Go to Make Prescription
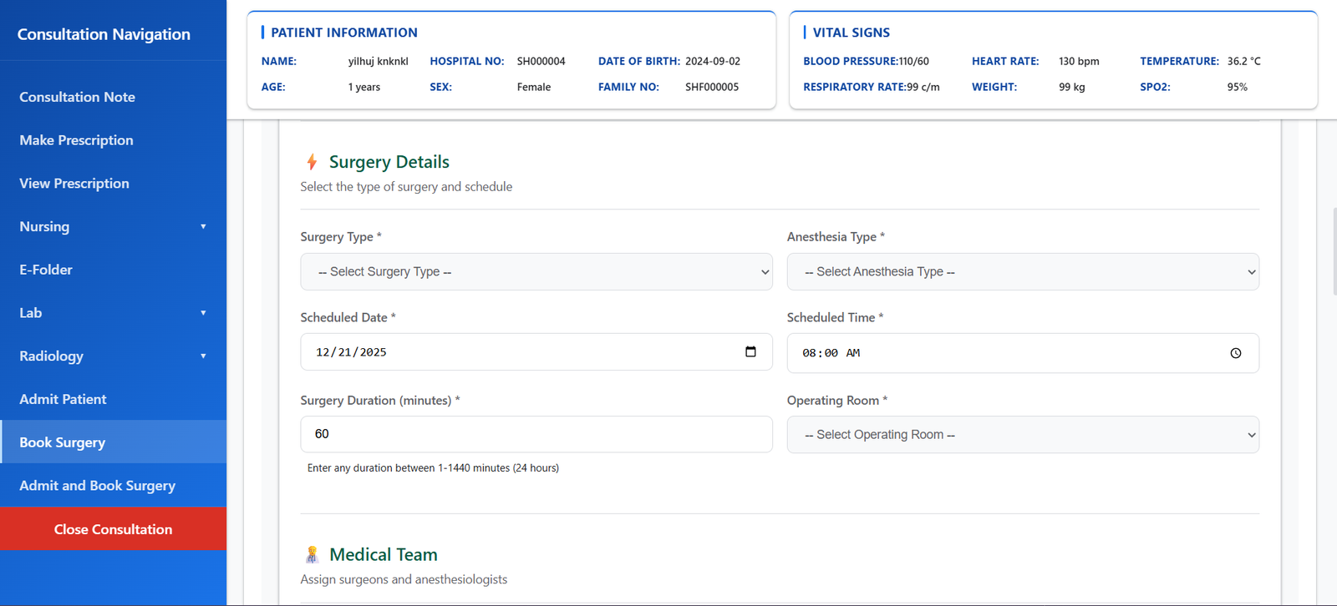1337x606 pixels. pos(76,140)
